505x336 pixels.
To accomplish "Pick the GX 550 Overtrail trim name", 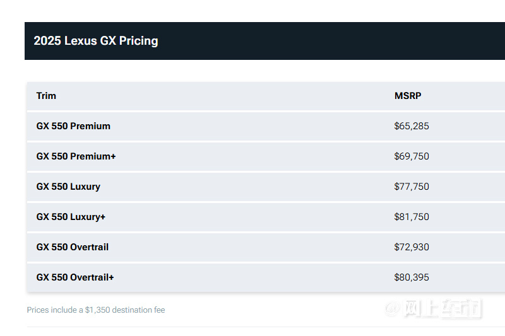I will coord(72,247).
